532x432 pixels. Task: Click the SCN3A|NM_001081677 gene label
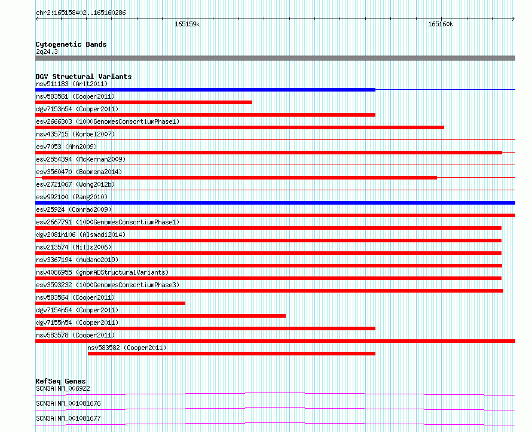[x=68, y=418]
